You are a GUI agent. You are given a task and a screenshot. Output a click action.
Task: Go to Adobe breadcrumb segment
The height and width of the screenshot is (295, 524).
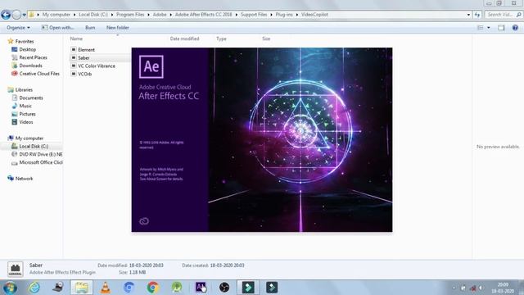(x=160, y=15)
